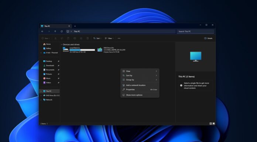Choose Add a network location
The height and width of the screenshot is (142, 257).
pos(140,85)
